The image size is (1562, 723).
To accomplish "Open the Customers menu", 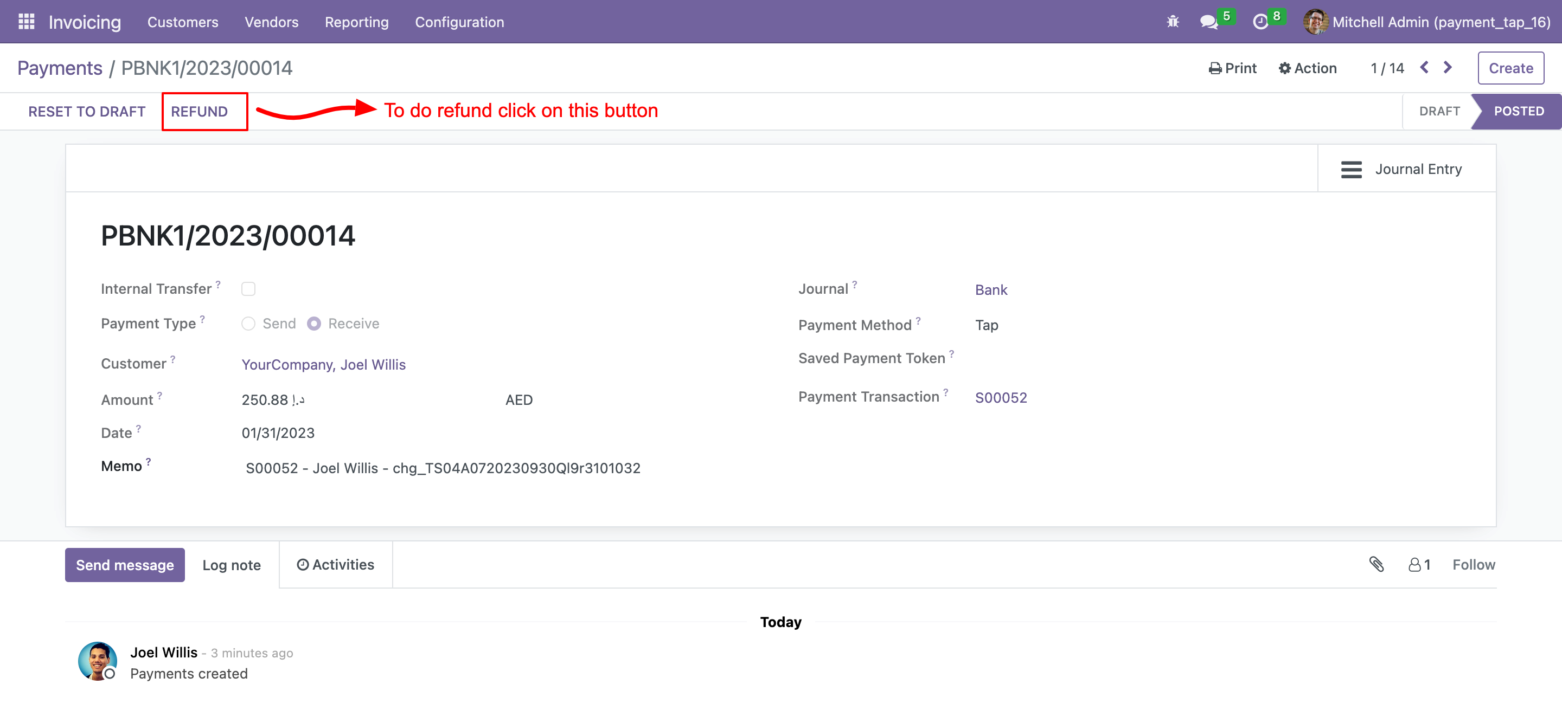I will 183,22.
